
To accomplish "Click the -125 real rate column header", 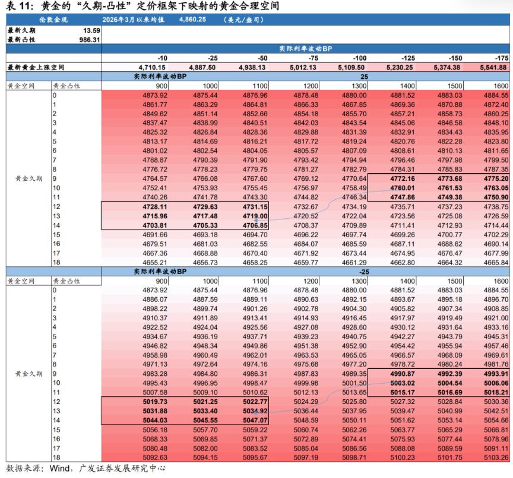I will (406, 58).
